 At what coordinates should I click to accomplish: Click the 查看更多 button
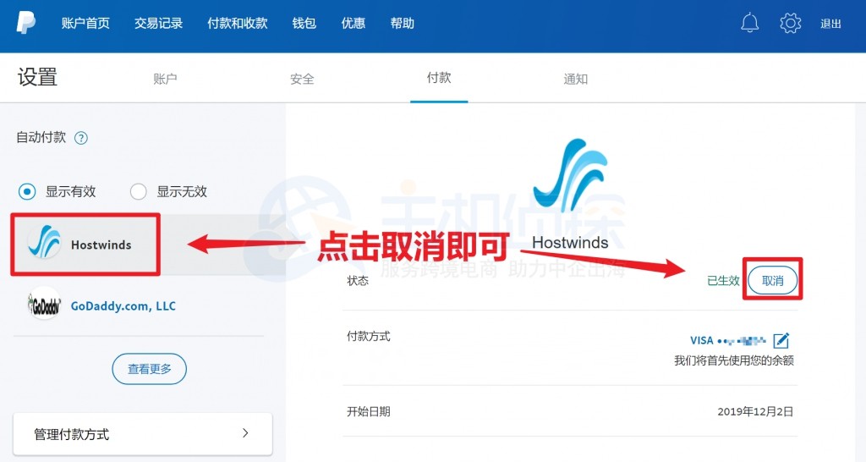point(149,369)
